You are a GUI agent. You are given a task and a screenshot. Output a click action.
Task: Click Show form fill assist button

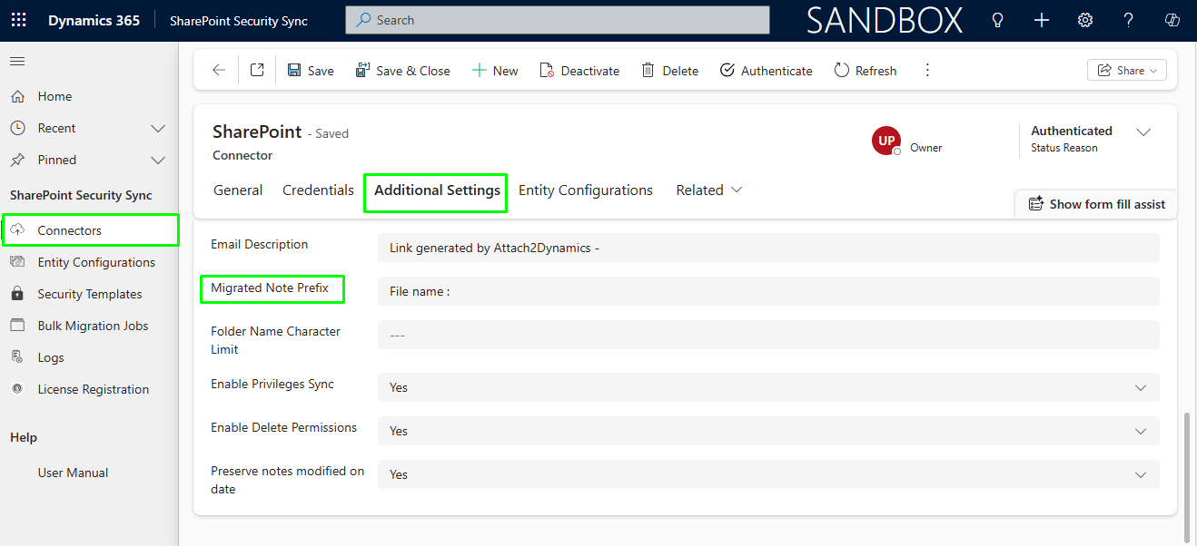coord(1096,204)
